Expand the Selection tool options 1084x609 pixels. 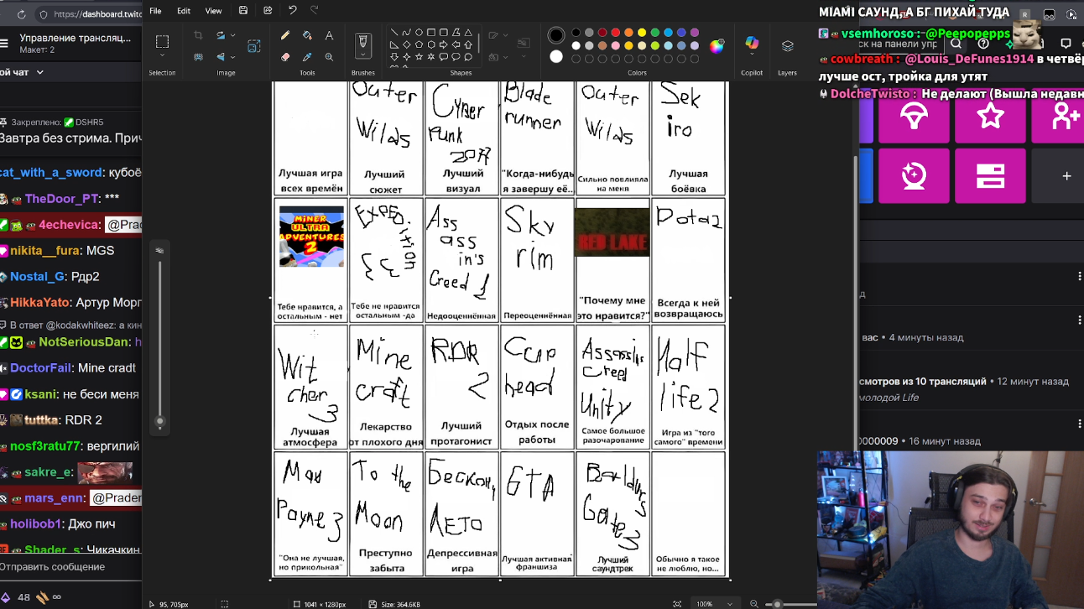162,56
